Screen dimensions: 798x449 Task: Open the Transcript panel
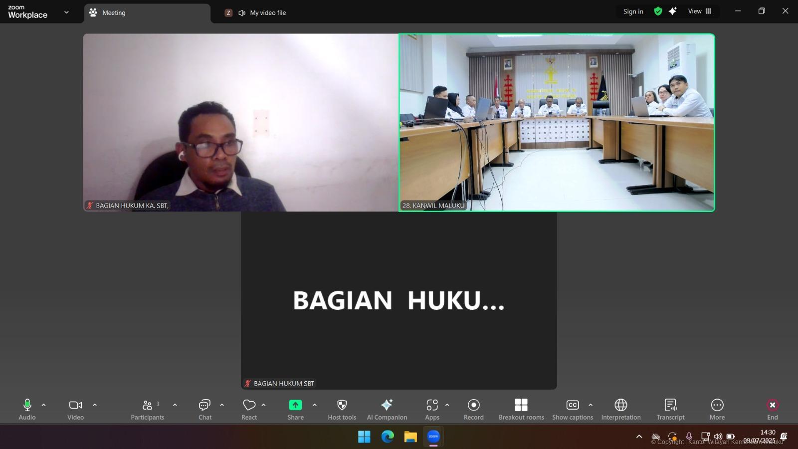(x=670, y=405)
